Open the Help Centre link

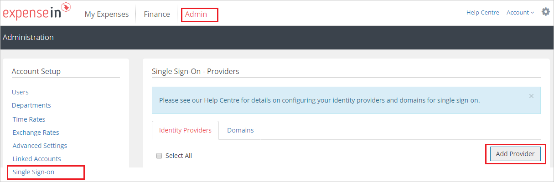483,13
